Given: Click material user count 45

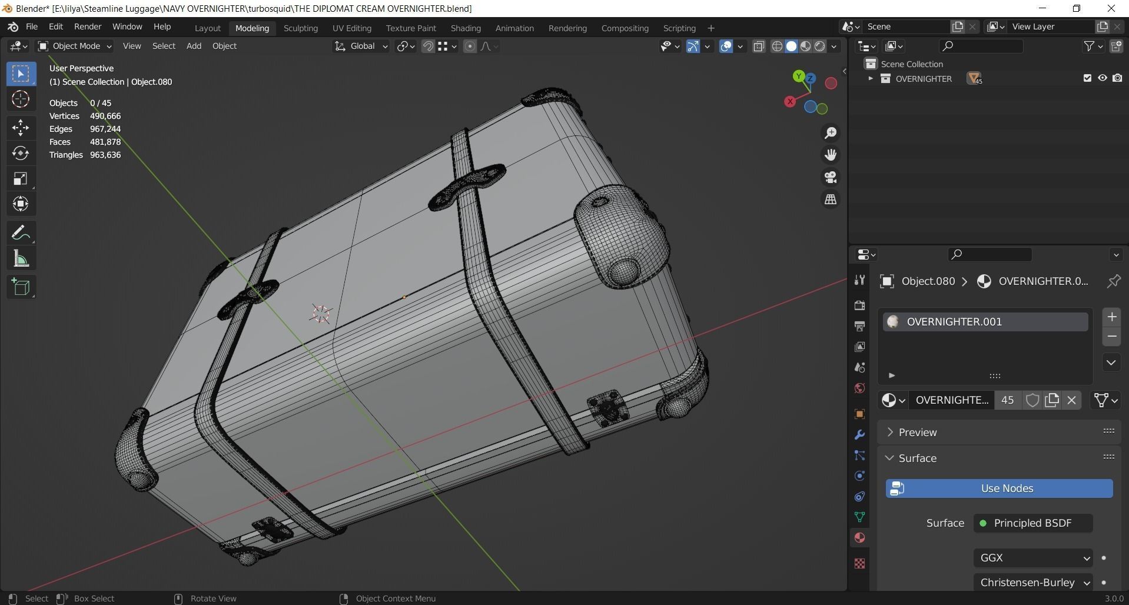Looking at the screenshot, I should (x=1007, y=400).
